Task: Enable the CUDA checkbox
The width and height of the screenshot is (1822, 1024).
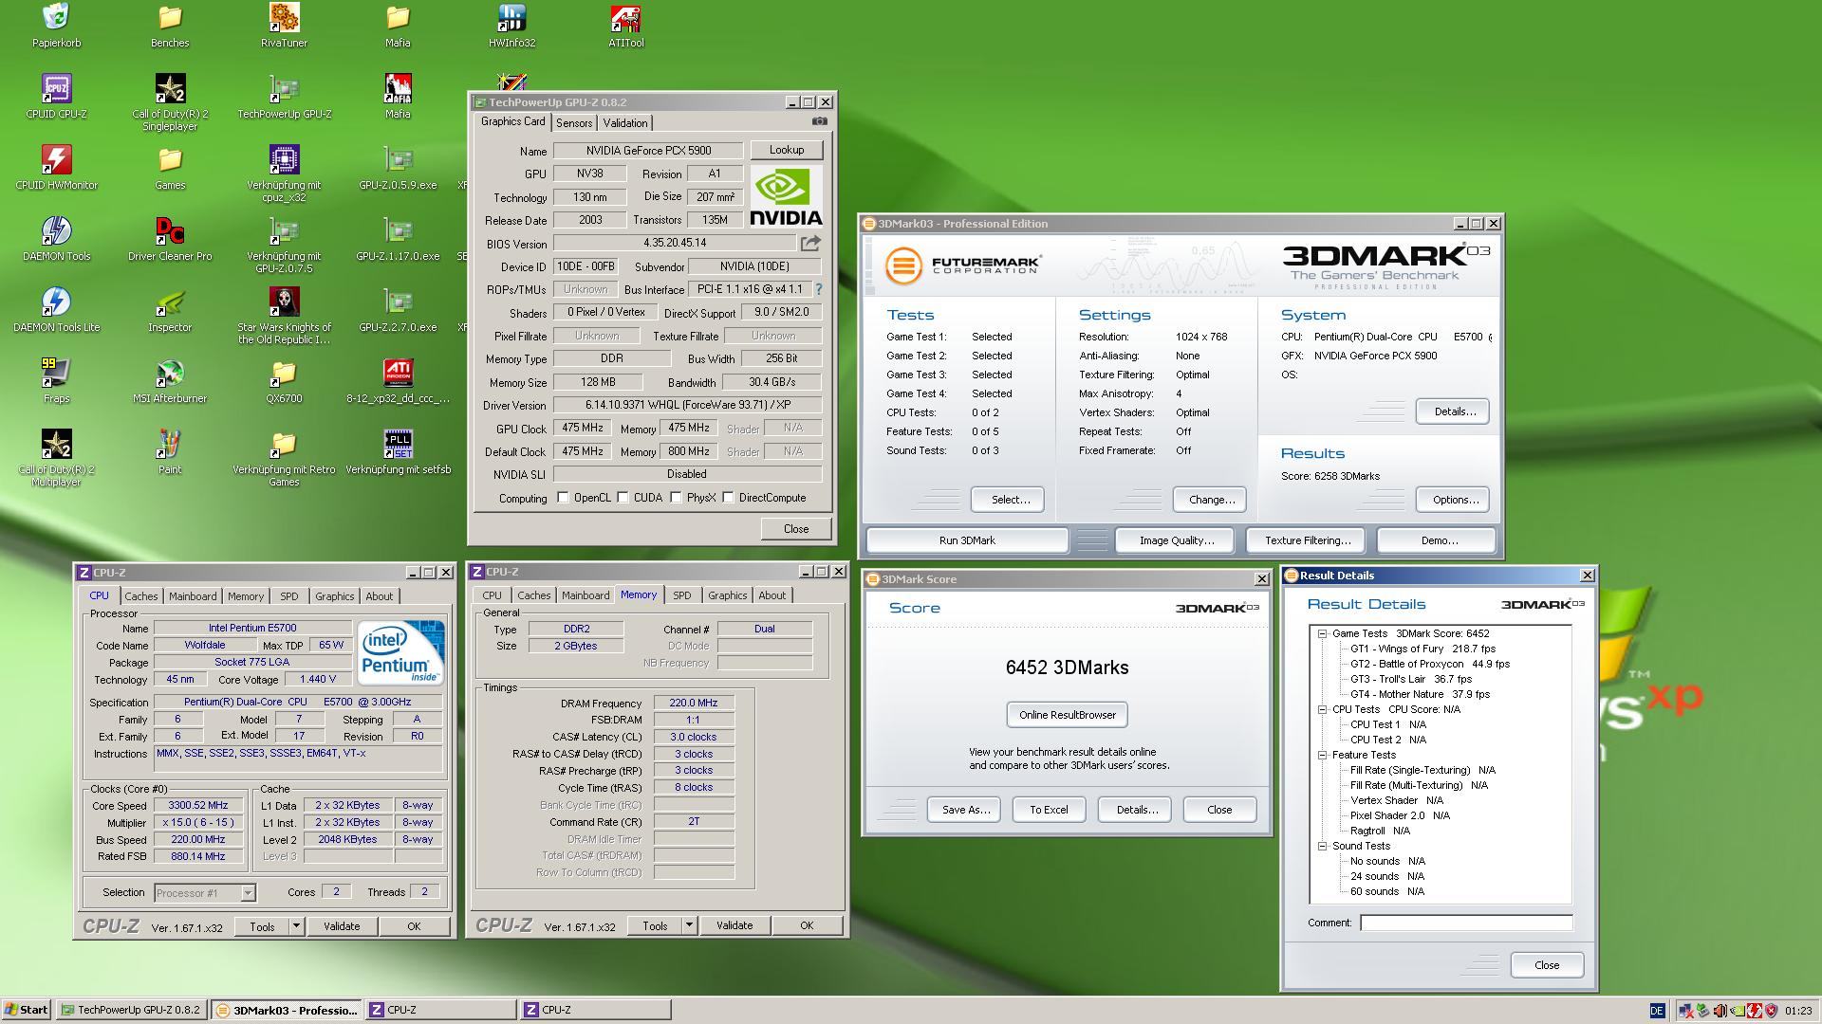Action: pyautogui.click(x=623, y=498)
